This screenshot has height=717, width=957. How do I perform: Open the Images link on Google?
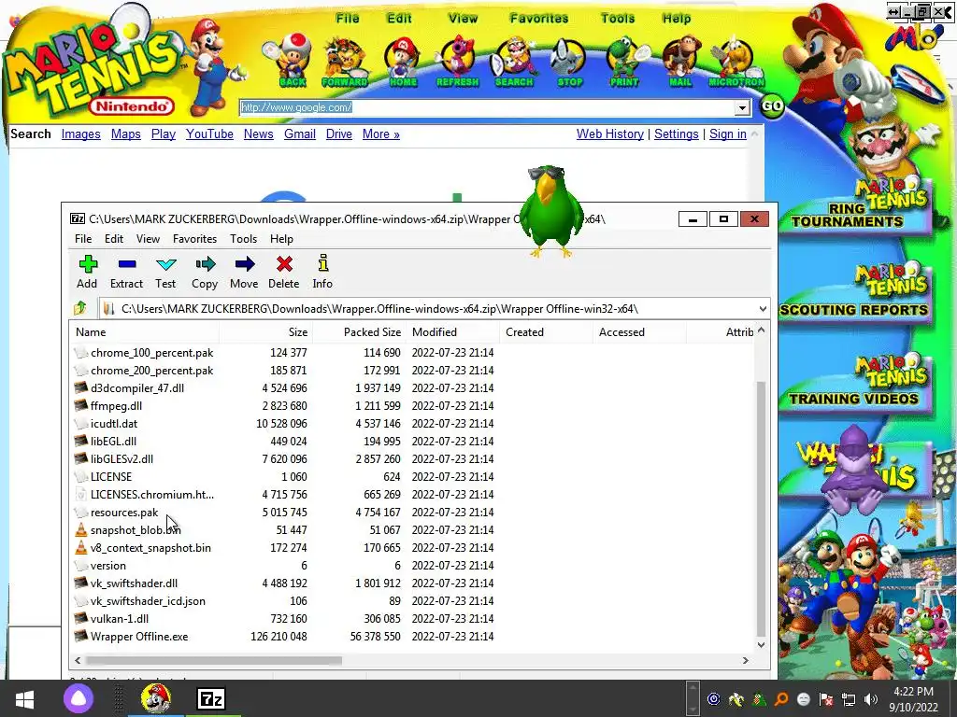[x=80, y=134]
